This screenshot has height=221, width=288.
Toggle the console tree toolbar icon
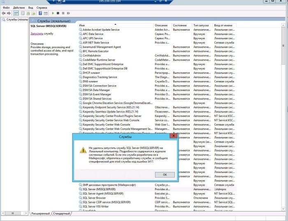16,13
